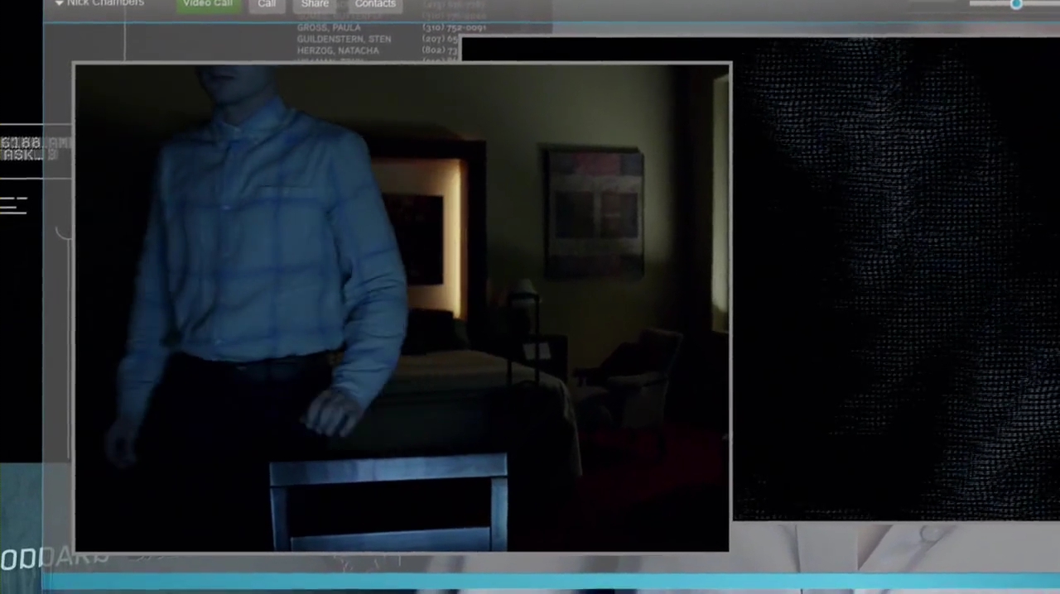The width and height of the screenshot is (1060, 594).
Task: Click phone number (310) 752-0091
Action: click(454, 27)
